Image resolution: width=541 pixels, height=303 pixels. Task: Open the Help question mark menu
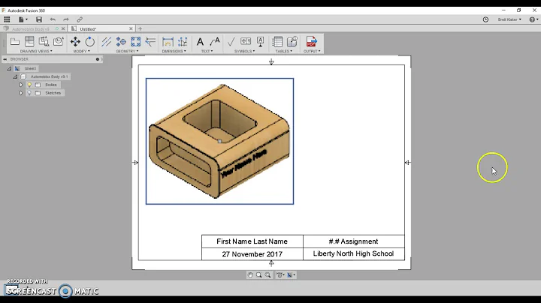[x=533, y=19]
